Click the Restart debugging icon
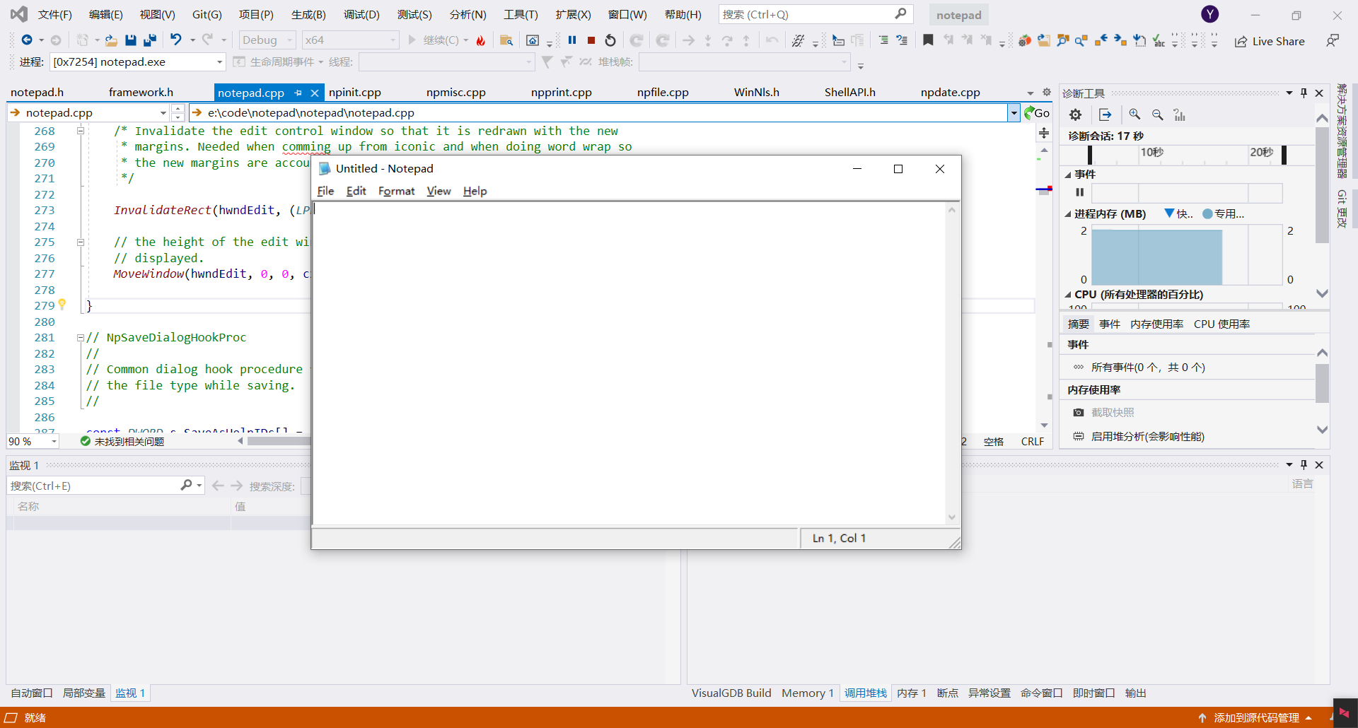The image size is (1358, 728). coord(610,40)
